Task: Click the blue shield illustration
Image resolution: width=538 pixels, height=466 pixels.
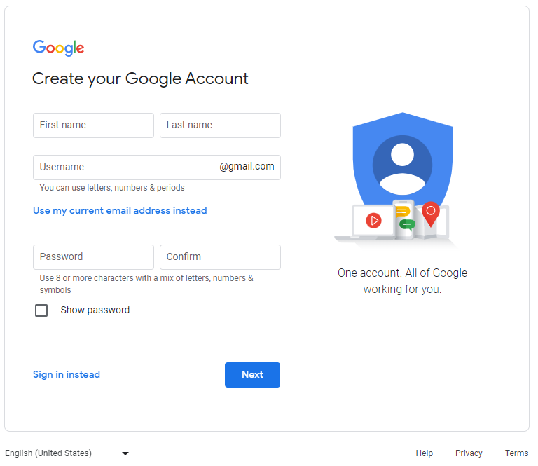Action: click(x=403, y=160)
